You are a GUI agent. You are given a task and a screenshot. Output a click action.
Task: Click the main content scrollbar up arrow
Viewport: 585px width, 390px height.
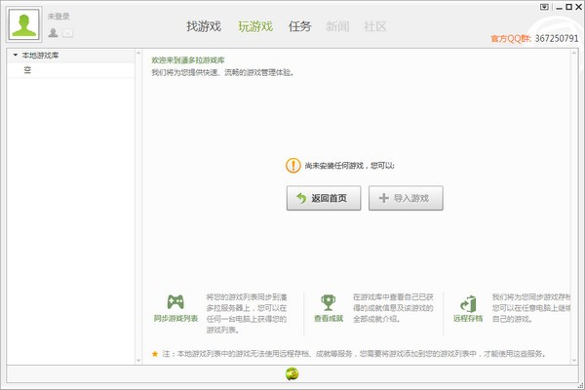click(x=574, y=54)
